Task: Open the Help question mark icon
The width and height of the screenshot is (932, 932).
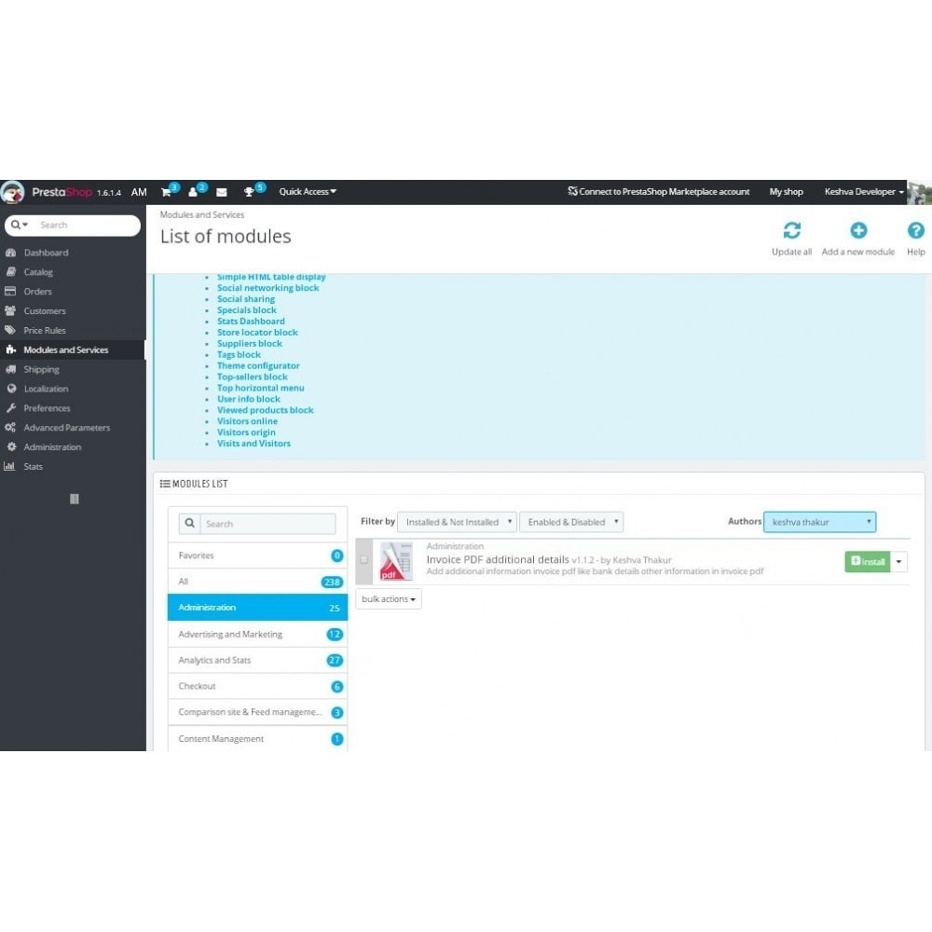Action: tap(915, 230)
